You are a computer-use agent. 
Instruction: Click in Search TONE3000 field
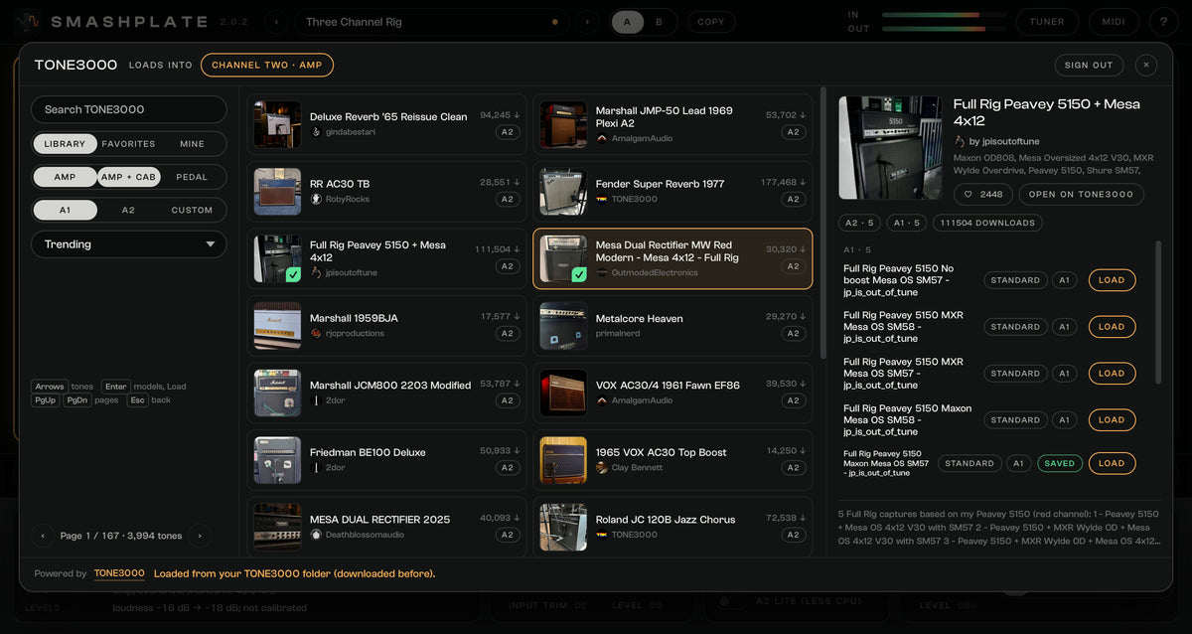pos(129,109)
